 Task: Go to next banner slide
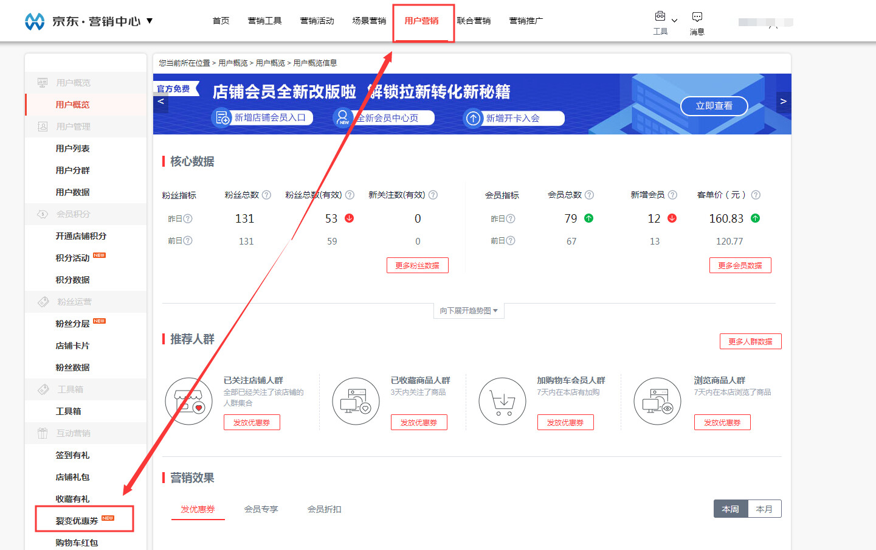(784, 102)
